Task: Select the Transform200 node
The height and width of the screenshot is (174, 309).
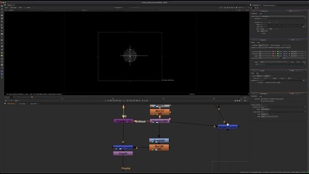Action: pos(160,121)
